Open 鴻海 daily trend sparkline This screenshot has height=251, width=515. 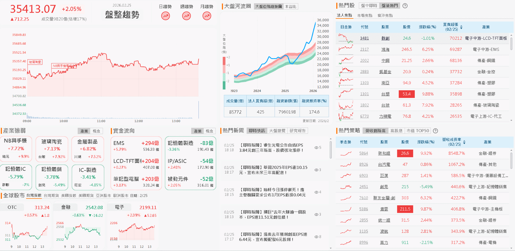pos(346,50)
